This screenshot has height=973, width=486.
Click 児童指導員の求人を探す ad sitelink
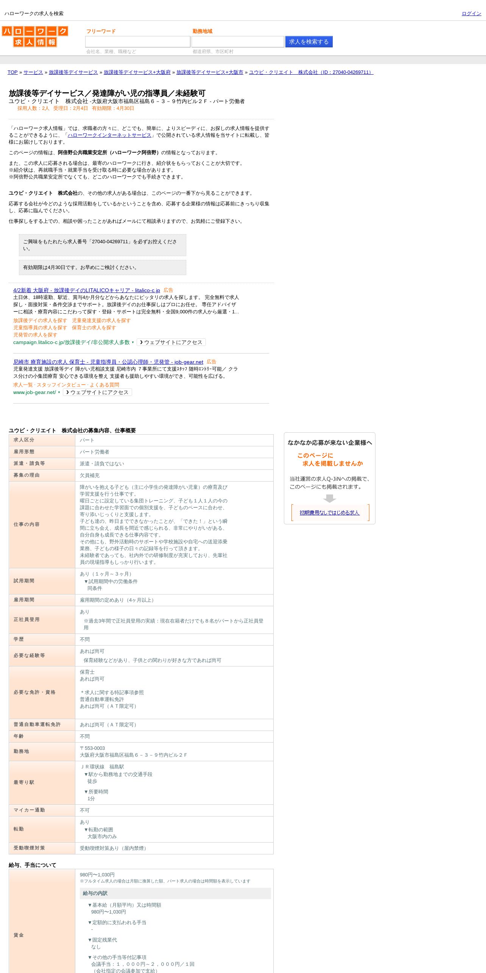tap(40, 328)
